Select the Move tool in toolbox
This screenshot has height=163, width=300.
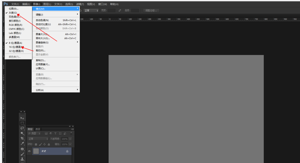point(22,118)
